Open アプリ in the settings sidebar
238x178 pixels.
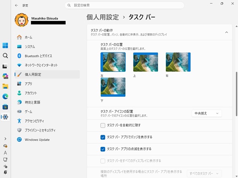(47, 84)
